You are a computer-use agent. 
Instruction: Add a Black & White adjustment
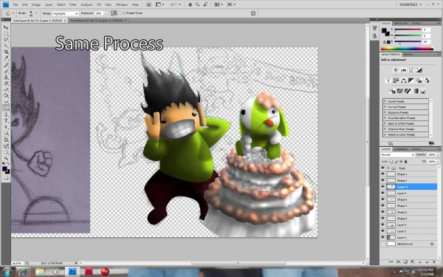[411, 81]
